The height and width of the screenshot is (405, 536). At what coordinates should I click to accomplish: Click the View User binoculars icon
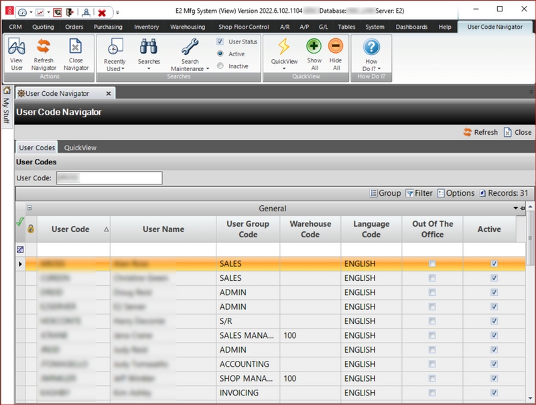(x=16, y=46)
